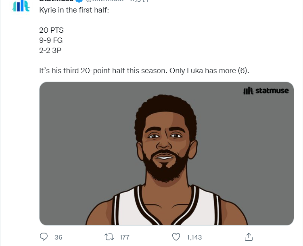
Task: Click the tweet timestamp beside the handle
Action: click(x=139, y=1)
